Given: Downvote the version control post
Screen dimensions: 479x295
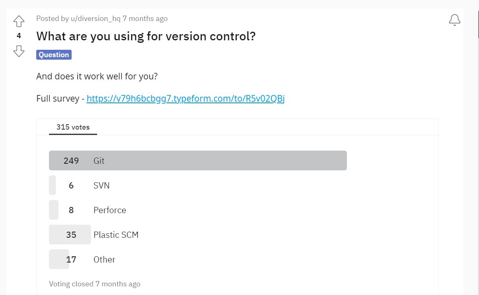Looking at the screenshot, I should [19, 51].
